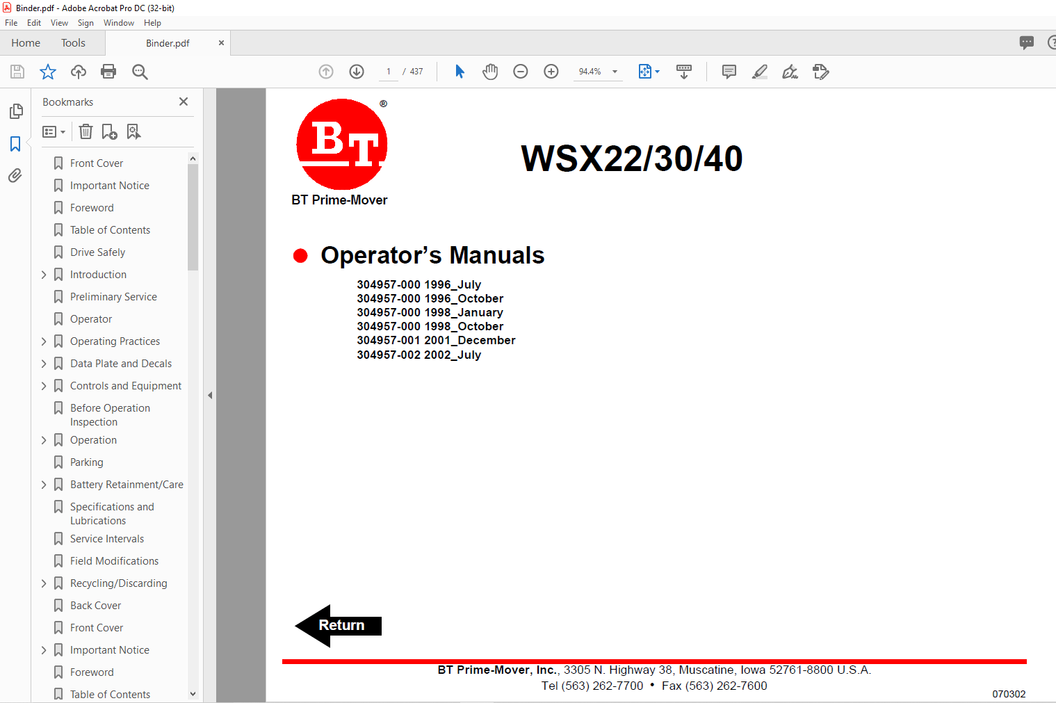This screenshot has width=1056, height=703.
Task: Go to next page arrow
Action: coord(357,72)
